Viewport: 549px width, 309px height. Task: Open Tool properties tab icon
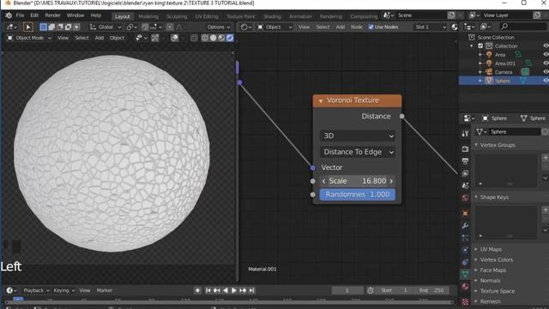tap(465, 134)
